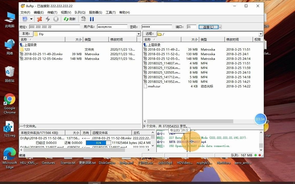
Task: Open the 文件(F) menu
Action: (x=25, y=12)
